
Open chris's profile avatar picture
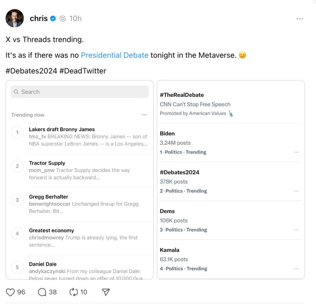pyautogui.click(x=15, y=18)
